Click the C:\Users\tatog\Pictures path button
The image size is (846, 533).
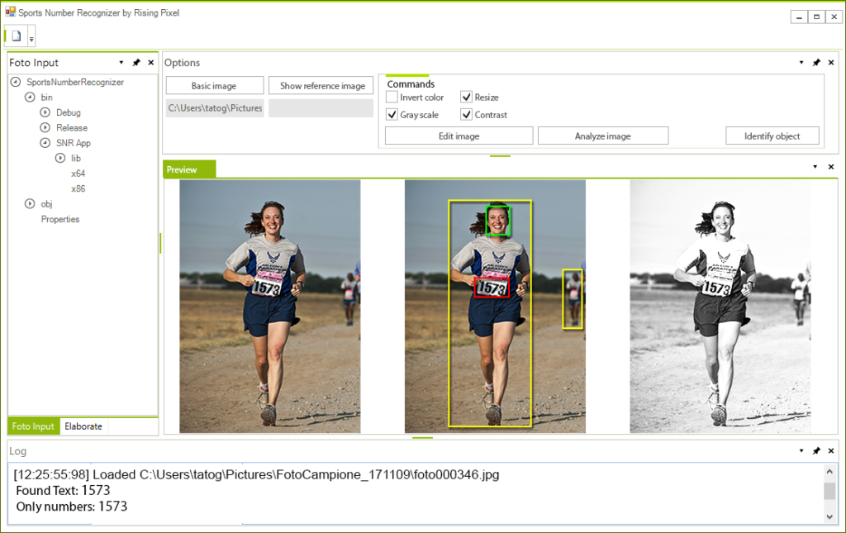coord(215,107)
